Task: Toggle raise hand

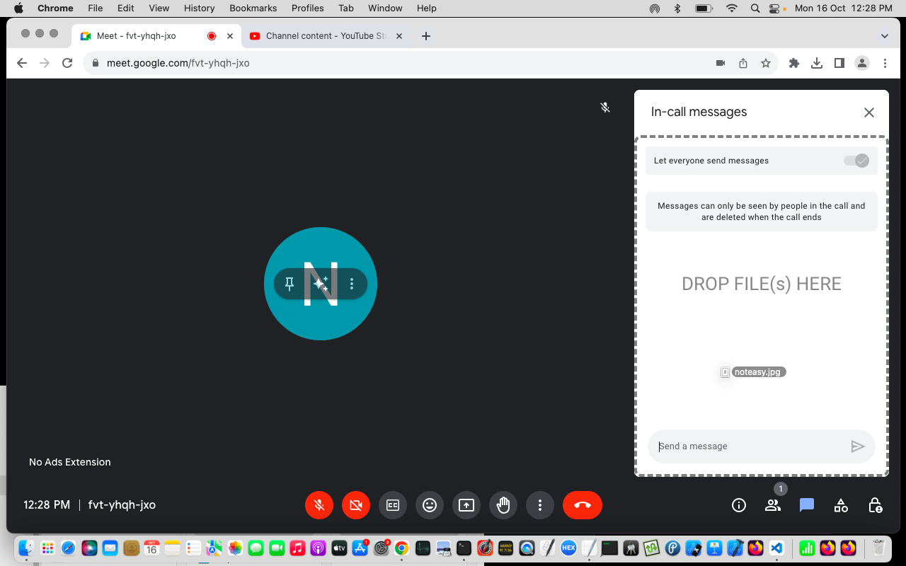Action: pos(503,505)
